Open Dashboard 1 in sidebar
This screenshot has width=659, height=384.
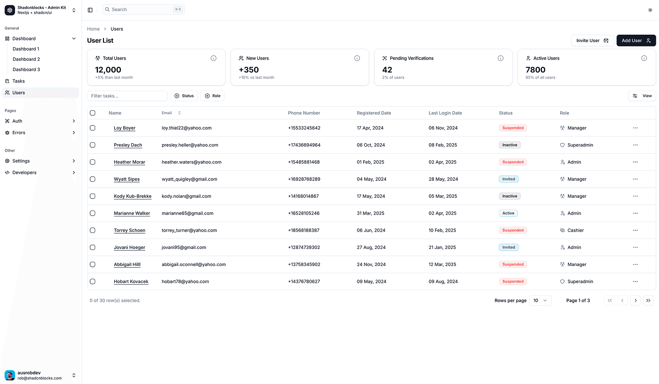26,49
